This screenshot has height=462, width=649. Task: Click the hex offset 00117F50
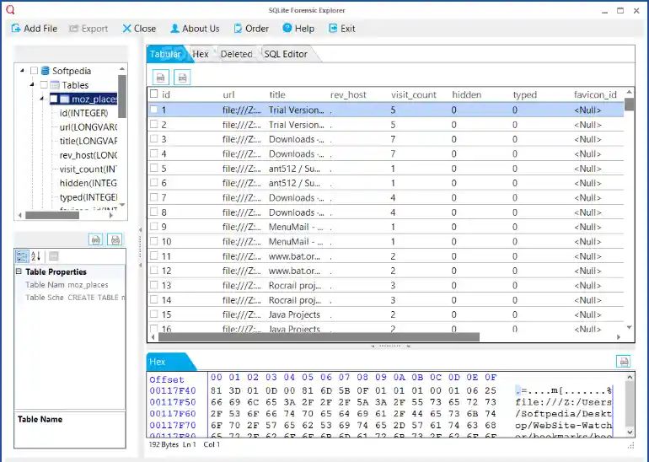coord(173,402)
